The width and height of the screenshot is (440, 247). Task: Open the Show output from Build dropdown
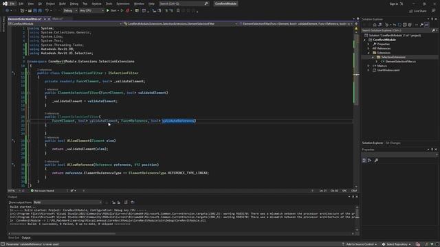(67, 202)
